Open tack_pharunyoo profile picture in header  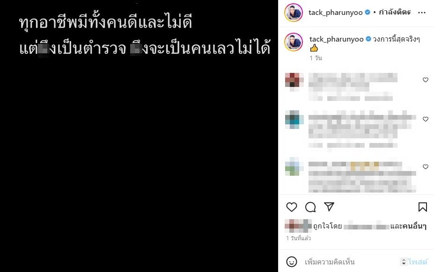tap(294, 13)
